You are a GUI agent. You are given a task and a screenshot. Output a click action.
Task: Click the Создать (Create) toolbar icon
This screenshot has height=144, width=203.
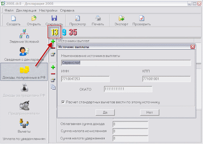coord(13,19)
